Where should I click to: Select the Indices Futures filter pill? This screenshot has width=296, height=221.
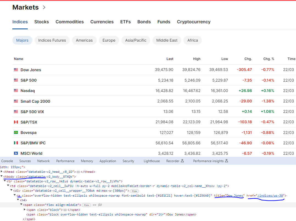pyautogui.click(x=52, y=40)
